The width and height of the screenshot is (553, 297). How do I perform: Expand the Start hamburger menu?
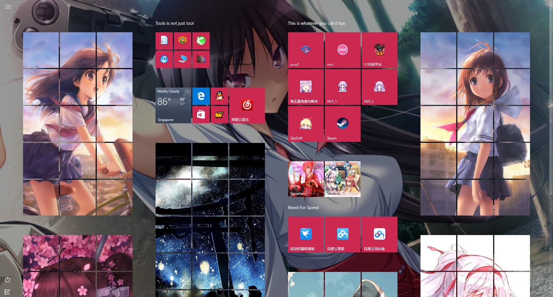point(8,7)
